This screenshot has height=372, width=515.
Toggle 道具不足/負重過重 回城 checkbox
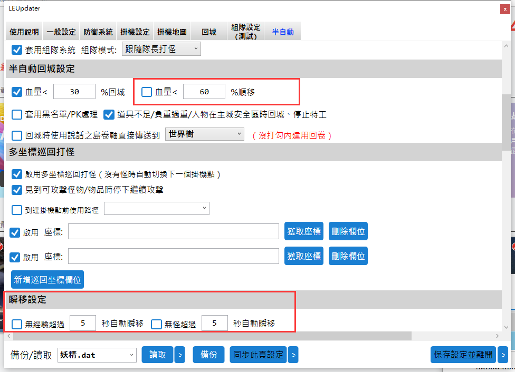(x=109, y=114)
